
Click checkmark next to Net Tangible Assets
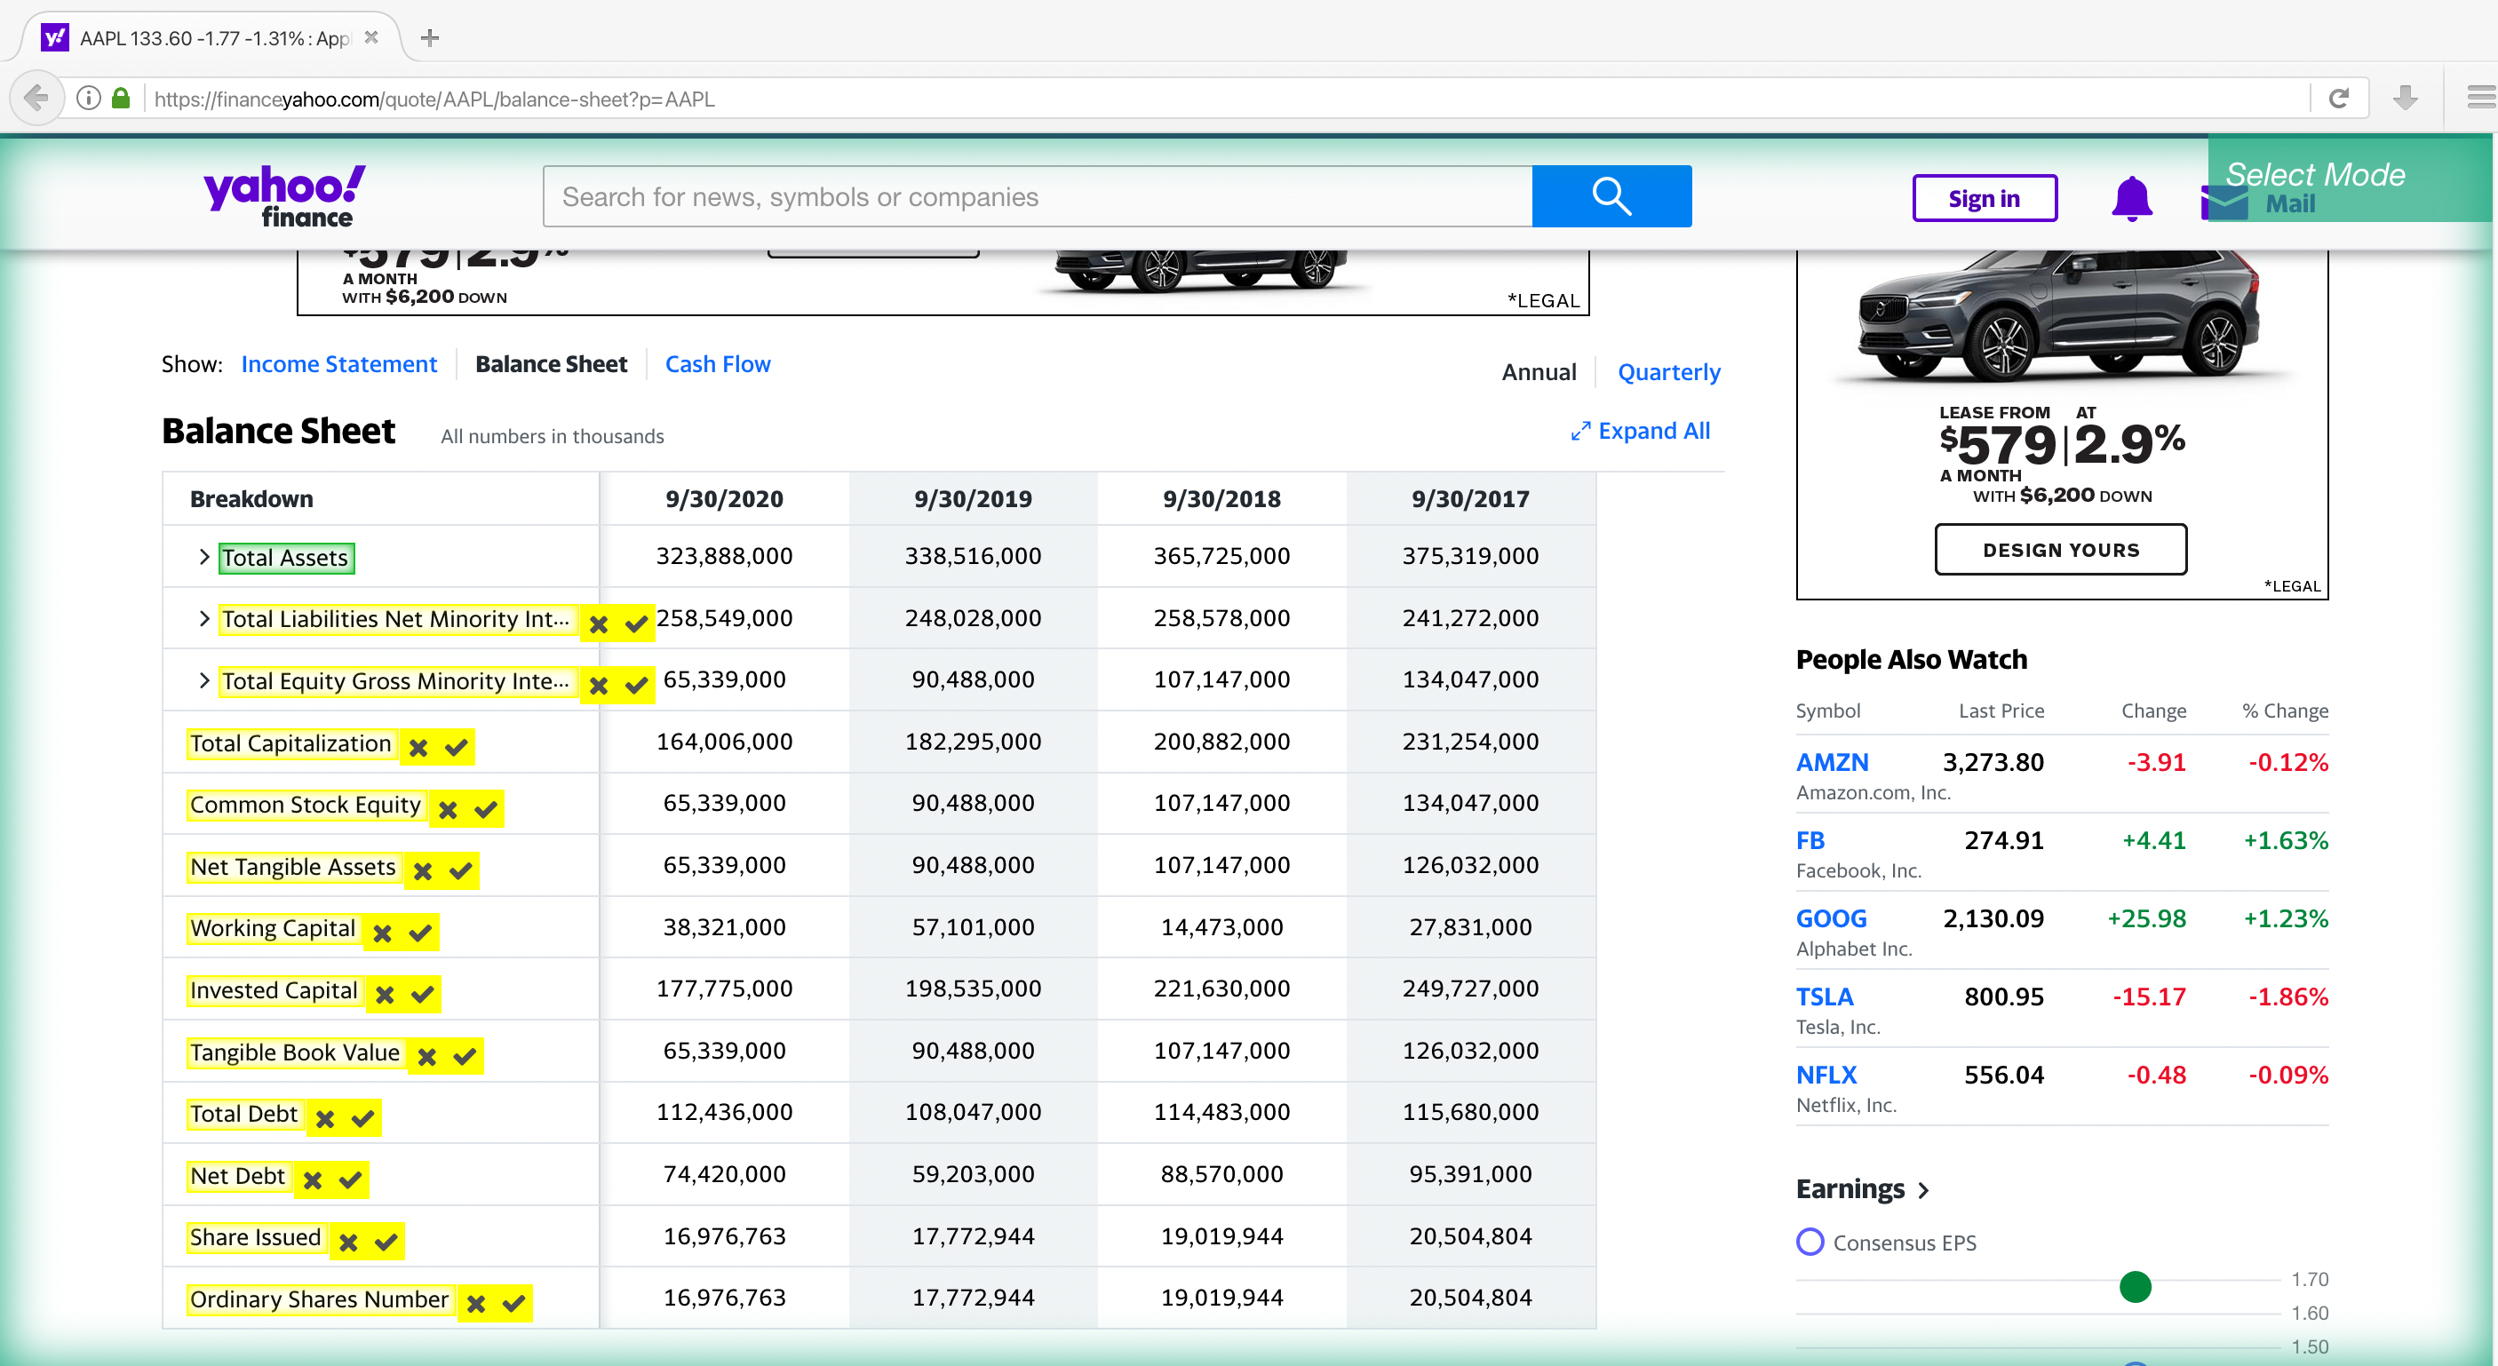[x=461, y=871]
